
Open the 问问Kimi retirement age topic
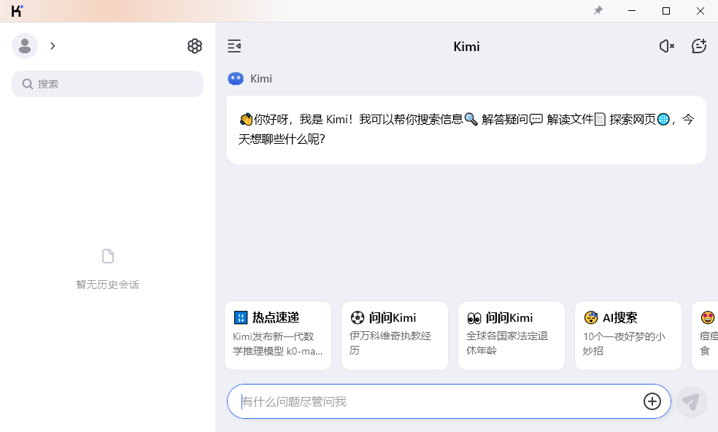(511, 336)
